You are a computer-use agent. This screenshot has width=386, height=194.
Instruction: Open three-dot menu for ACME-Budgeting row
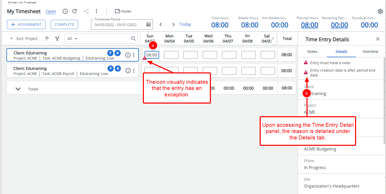pyautogui.click(x=134, y=55)
